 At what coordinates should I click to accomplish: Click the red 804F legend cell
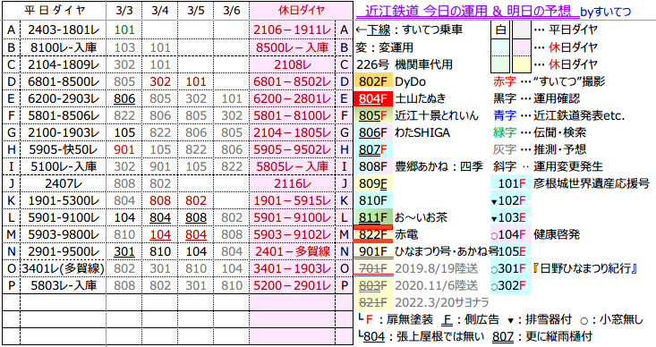tap(373, 98)
